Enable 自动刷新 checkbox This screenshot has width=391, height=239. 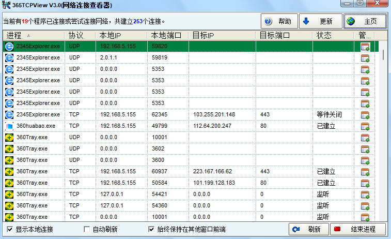click(x=87, y=229)
